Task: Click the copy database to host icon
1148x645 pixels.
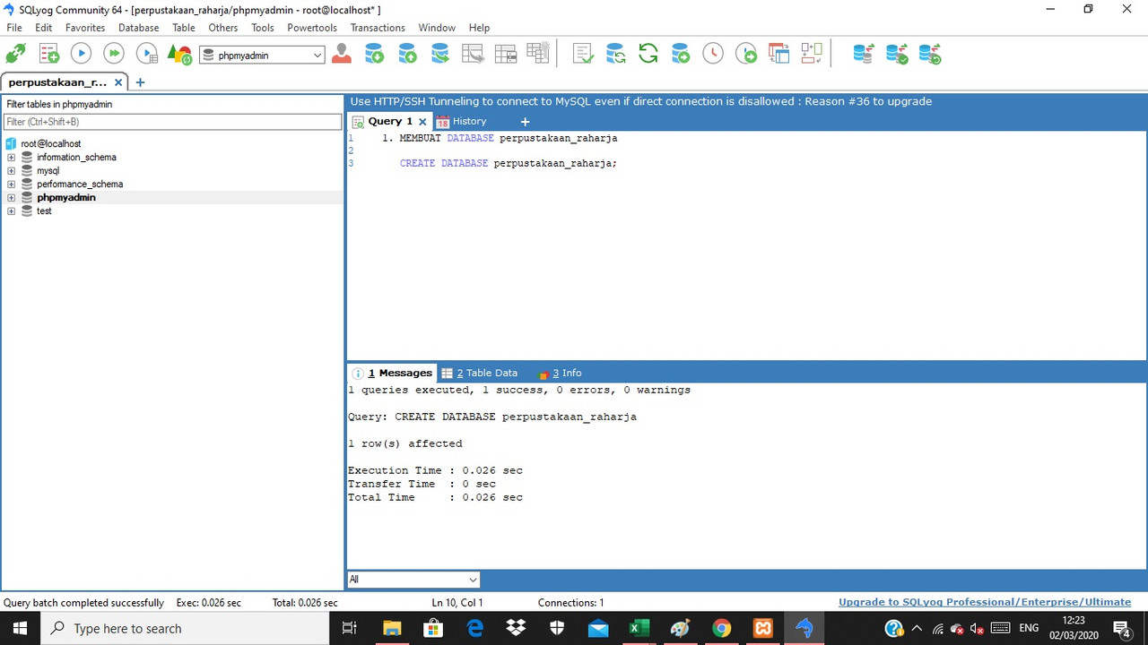Action: pyautogui.click(x=439, y=54)
